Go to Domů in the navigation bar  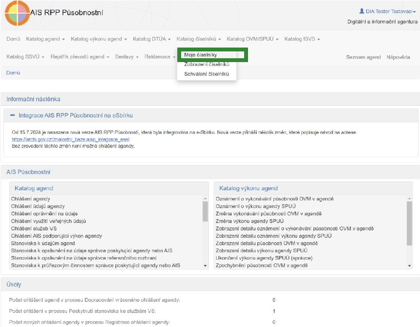pos(13,39)
